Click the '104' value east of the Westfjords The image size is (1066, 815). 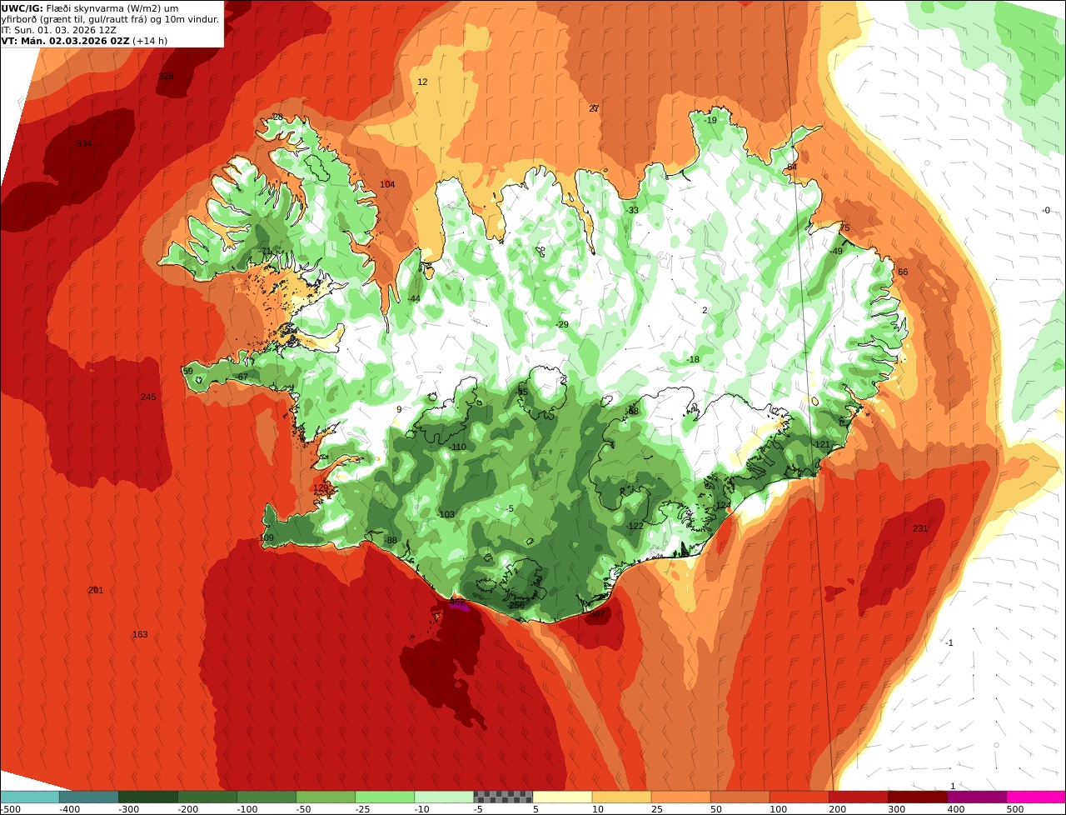[387, 185]
